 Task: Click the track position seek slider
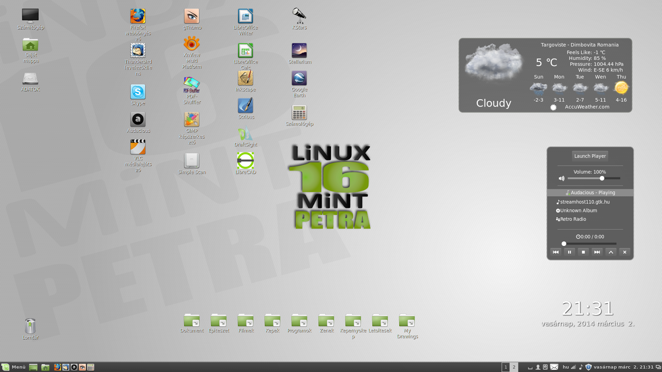[x=590, y=244]
